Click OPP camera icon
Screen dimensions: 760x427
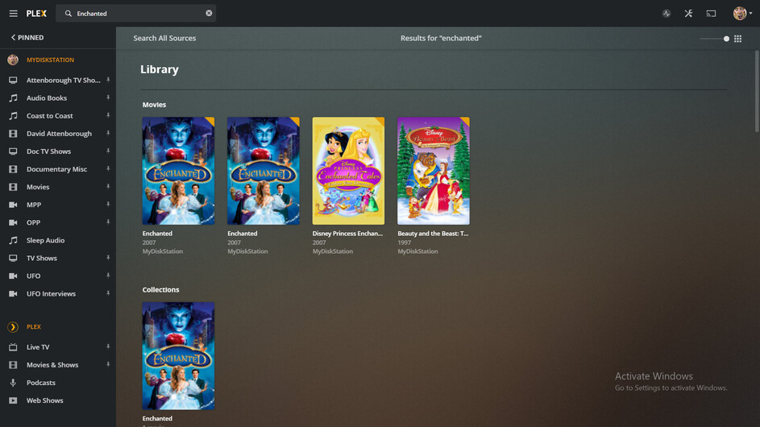(13, 222)
